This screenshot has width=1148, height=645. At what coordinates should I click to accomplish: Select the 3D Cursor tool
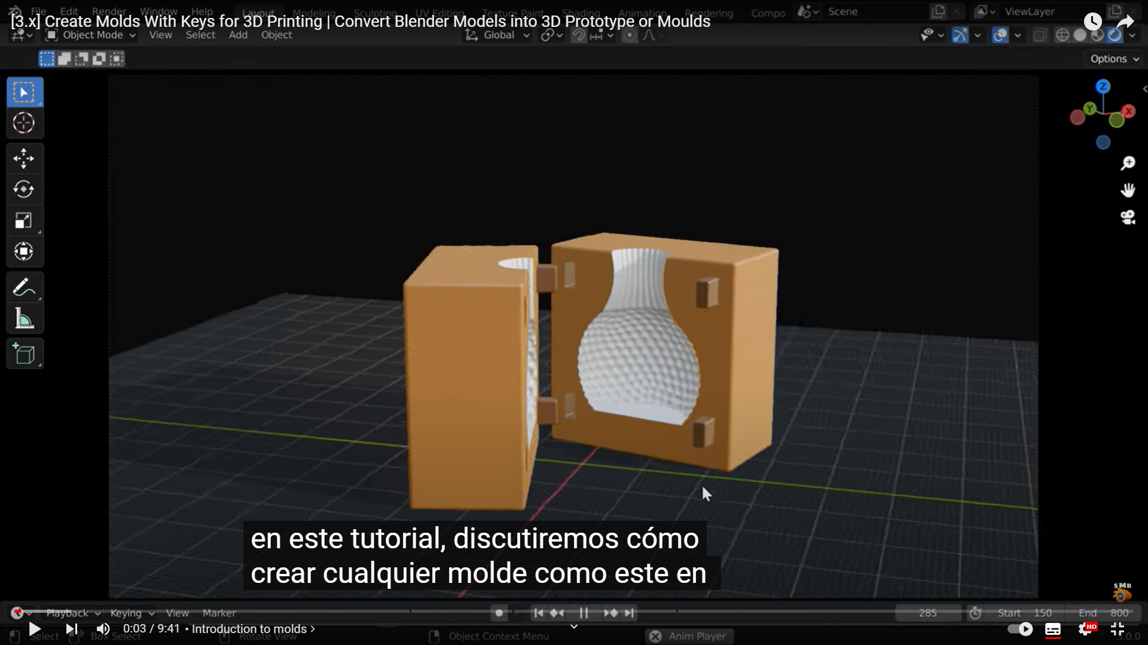point(24,123)
